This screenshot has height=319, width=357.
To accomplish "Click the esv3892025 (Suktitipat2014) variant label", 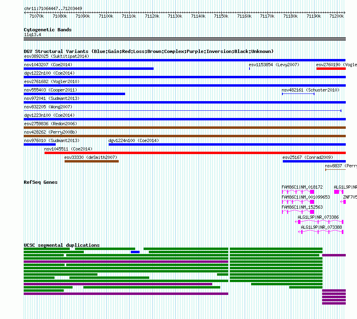I will 57,56.
